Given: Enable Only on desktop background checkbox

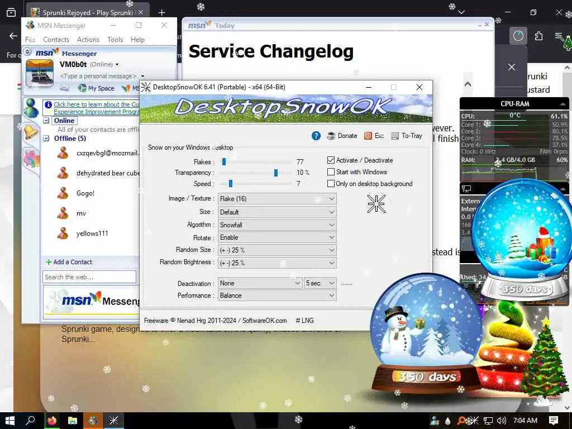Looking at the screenshot, I should (x=331, y=183).
